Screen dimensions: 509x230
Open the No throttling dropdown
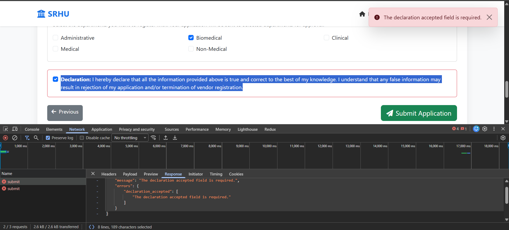point(130,138)
